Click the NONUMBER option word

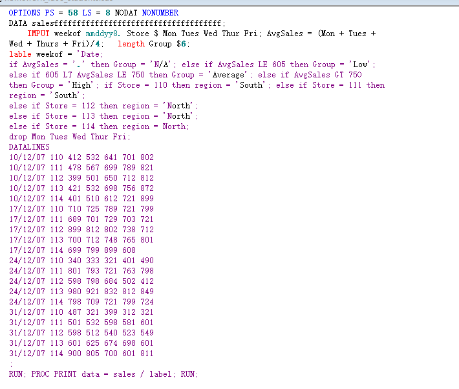click(x=160, y=13)
